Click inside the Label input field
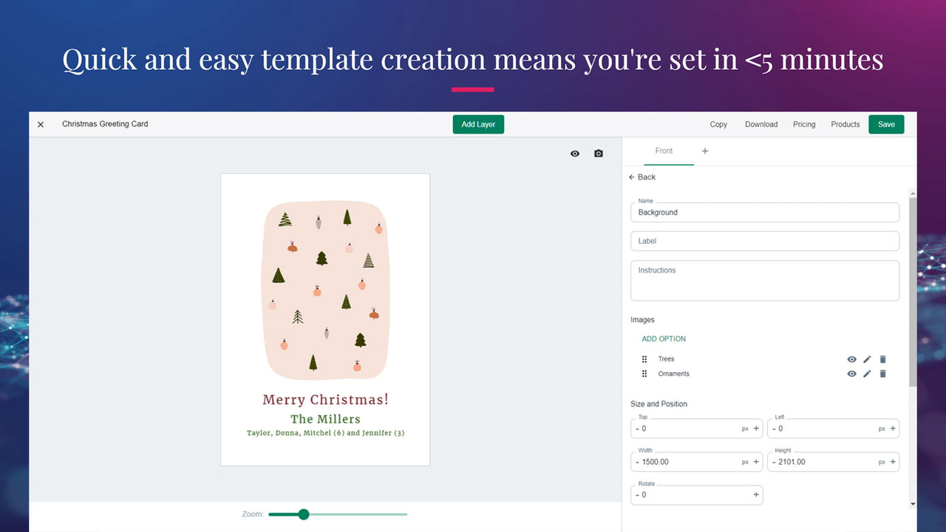Image resolution: width=946 pixels, height=532 pixels. click(x=764, y=240)
